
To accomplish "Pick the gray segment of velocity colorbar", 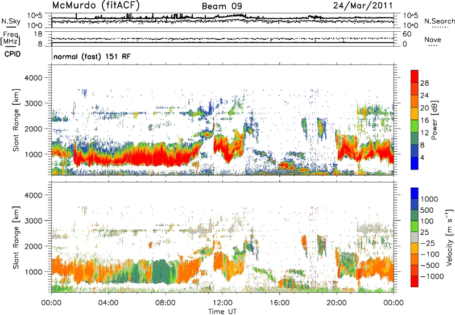I will pyautogui.click(x=415, y=238).
